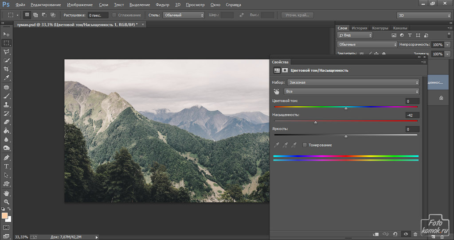Select the Zoom tool

pos(6,202)
